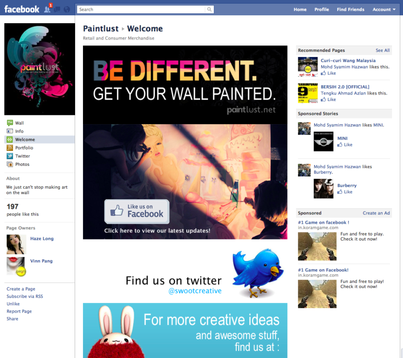The height and width of the screenshot is (358, 403).
Task: Click the Subscribe via RSS link
Action: coord(25,296)
